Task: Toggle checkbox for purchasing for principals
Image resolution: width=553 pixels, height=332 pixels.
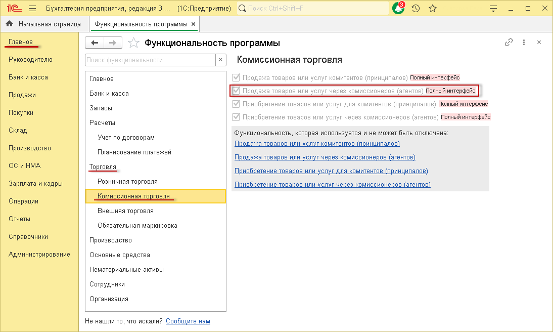Action: click(x=236, y=104)
